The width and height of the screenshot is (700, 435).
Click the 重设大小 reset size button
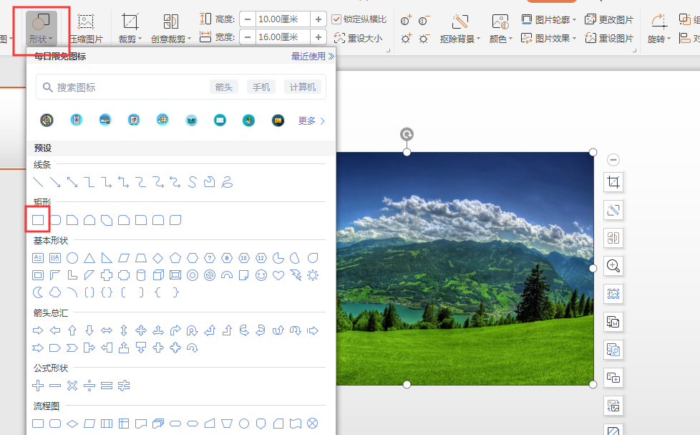[x=358, y=39]
